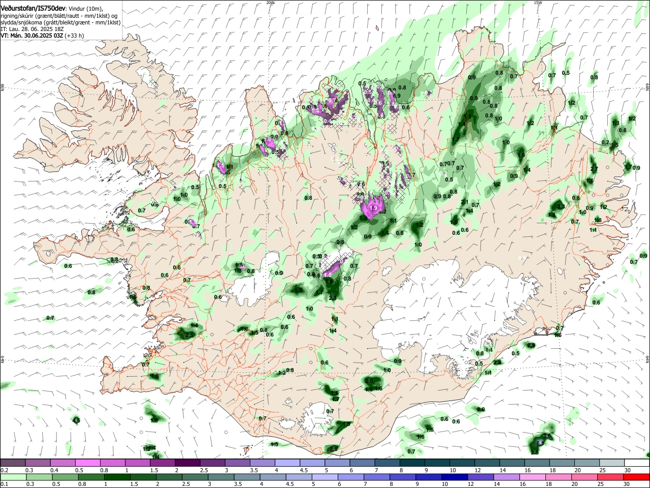
Task: Click the light grey 25–30 snow swatch
Action: (612, 463)
